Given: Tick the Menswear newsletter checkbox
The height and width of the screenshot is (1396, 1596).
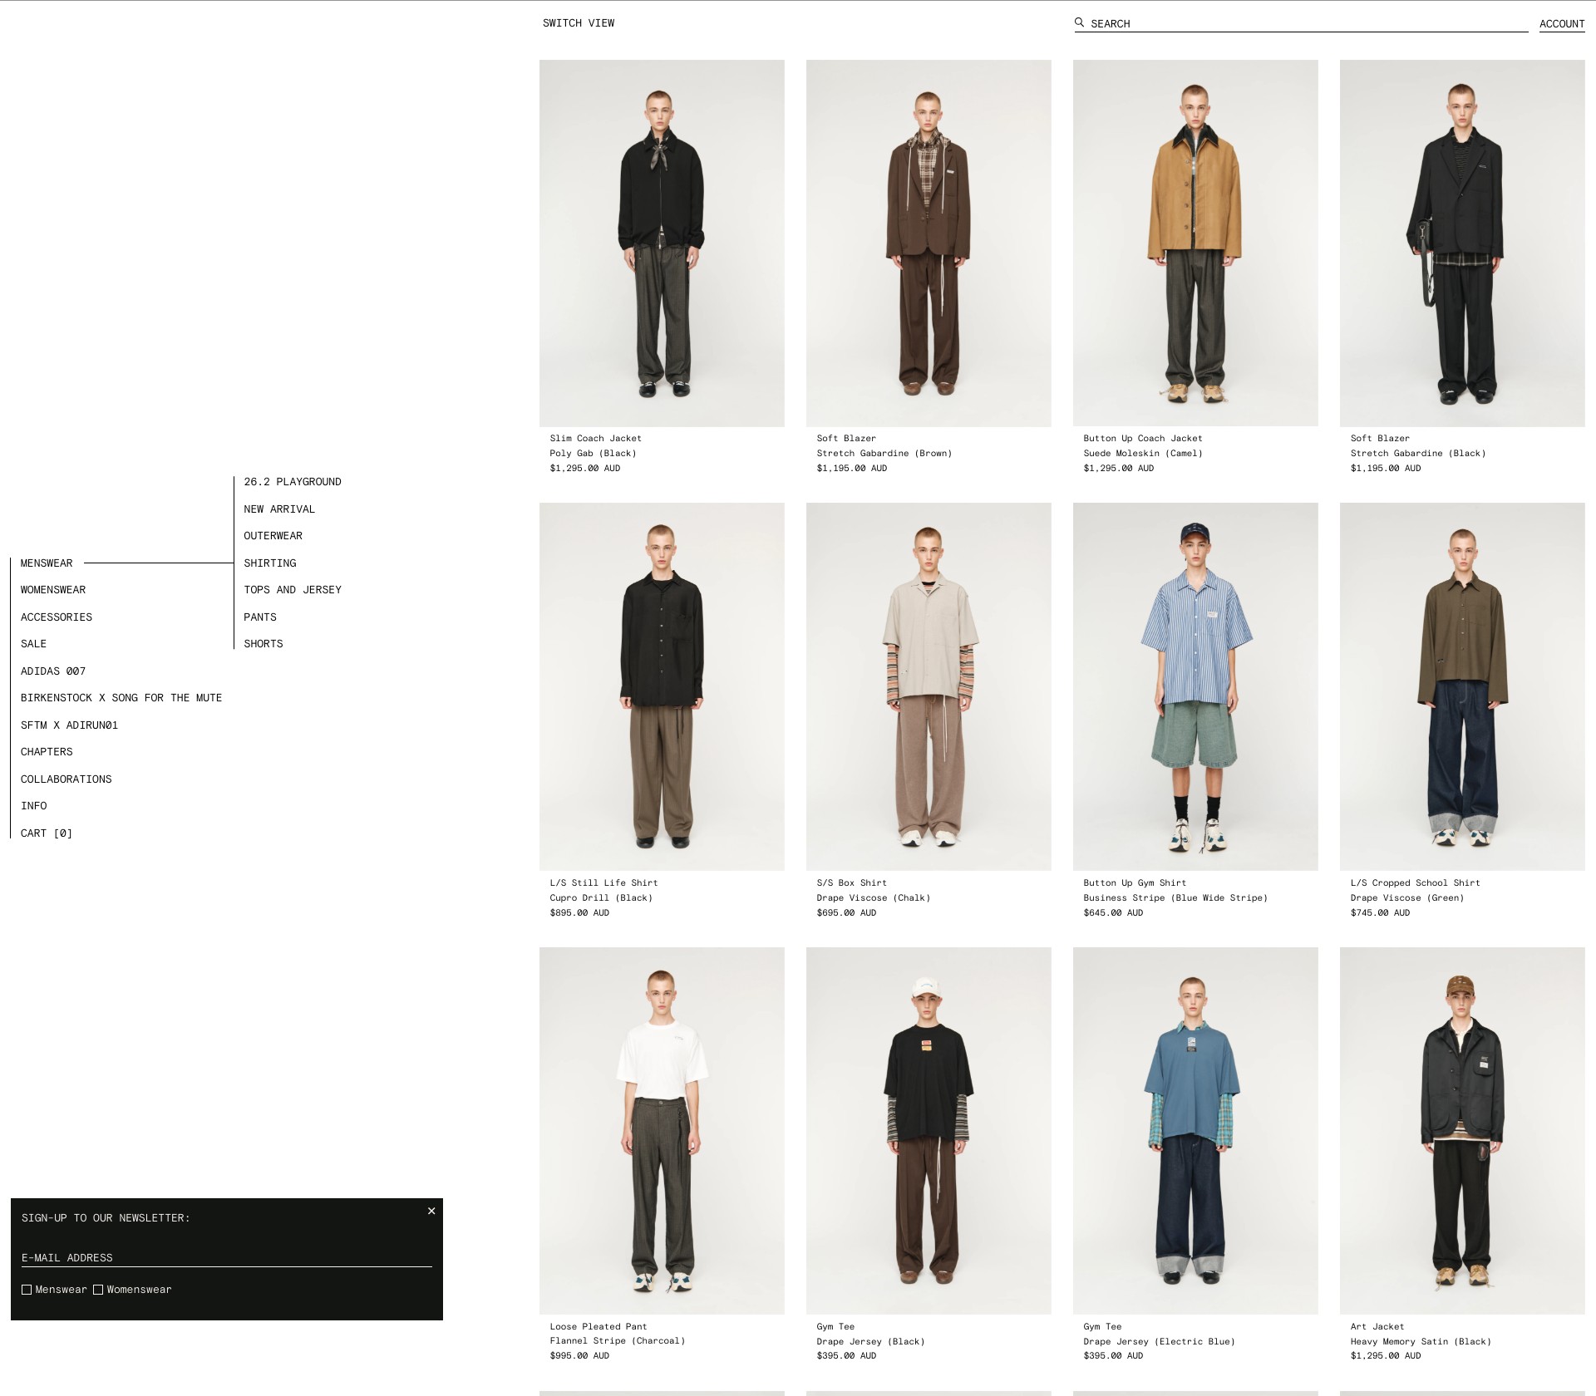Looking at the screenshot, I should point(27,1290).
